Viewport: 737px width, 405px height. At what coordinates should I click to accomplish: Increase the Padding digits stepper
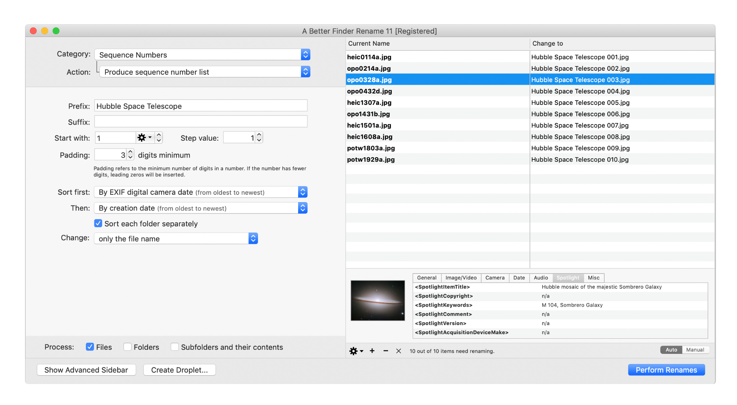pyautogui.click(x=130, y=152)
